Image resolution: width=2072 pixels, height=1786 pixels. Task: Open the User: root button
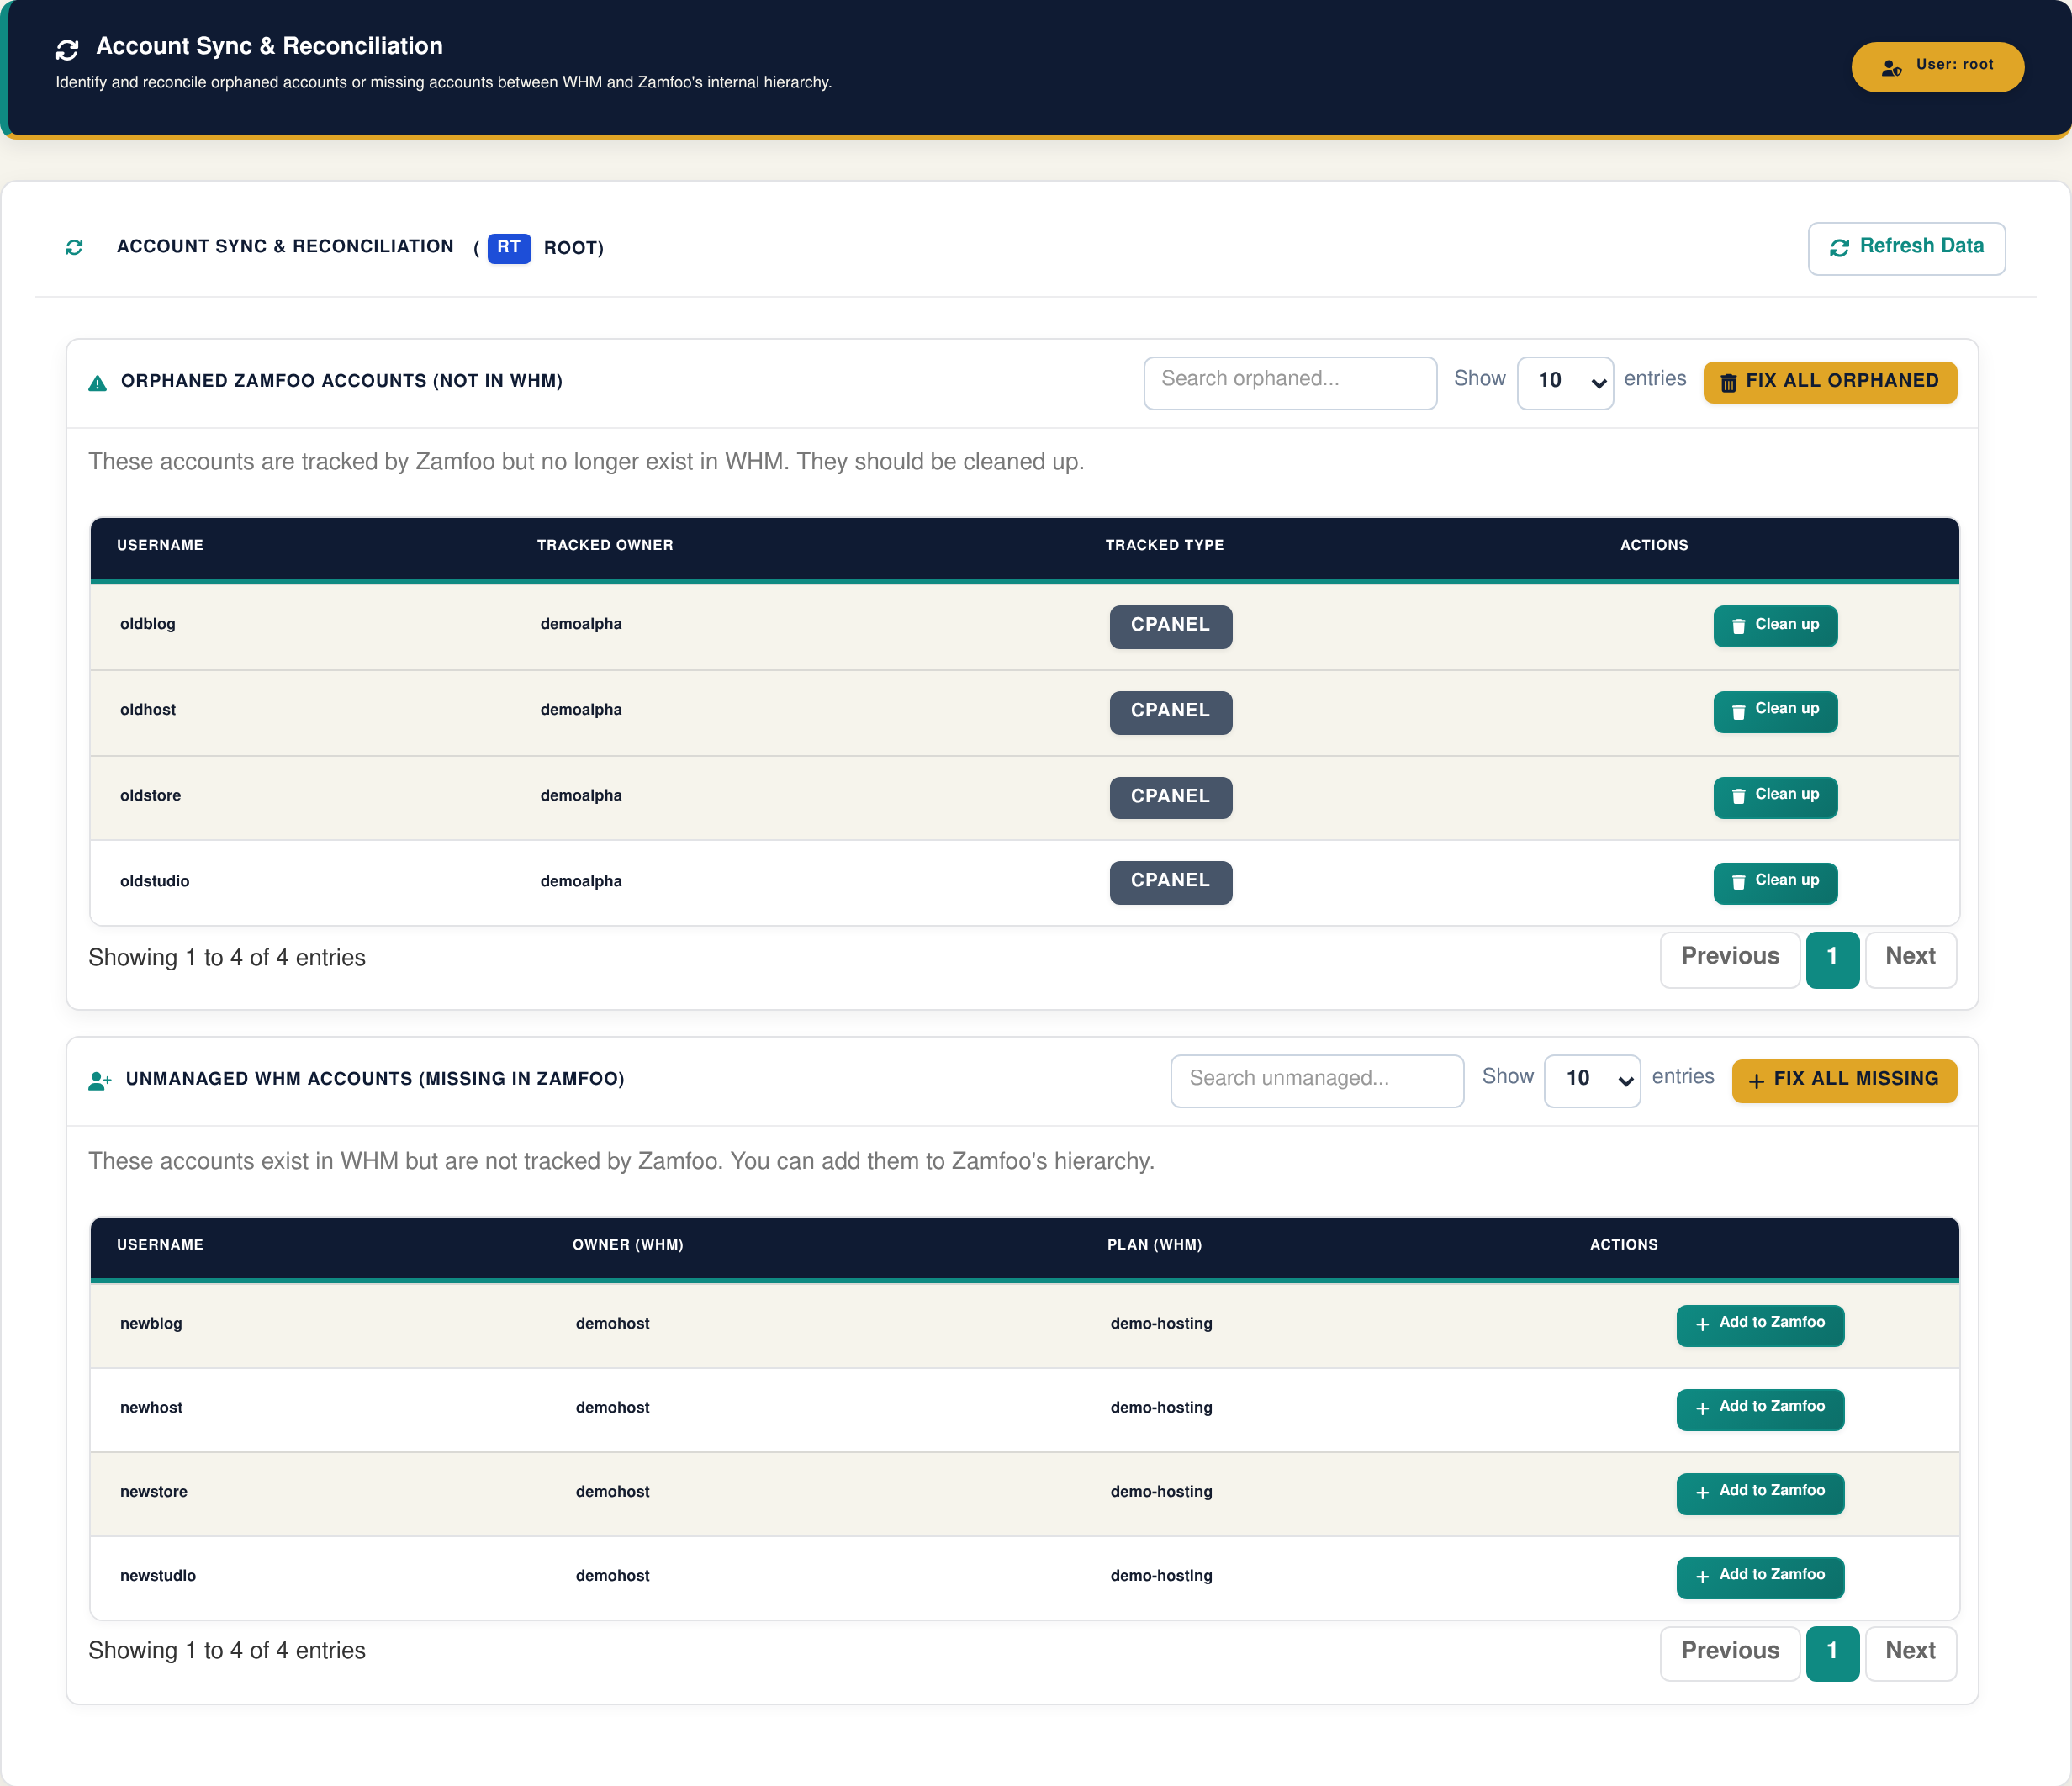click(1937, 66)
